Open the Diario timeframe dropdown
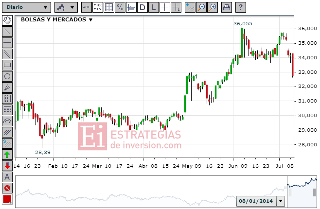 click(26, 8)
